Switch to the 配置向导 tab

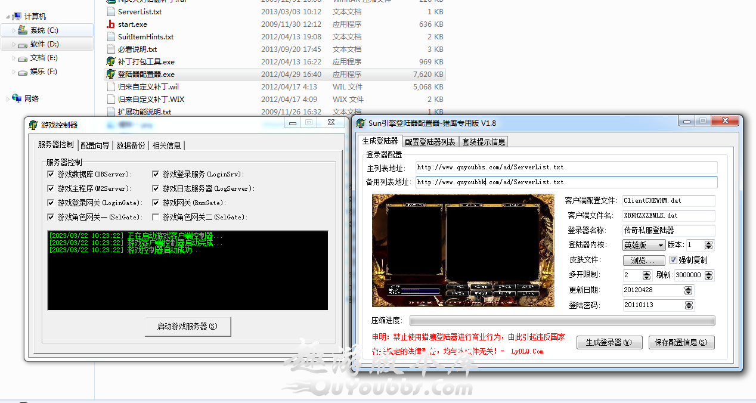click(95, 145)
